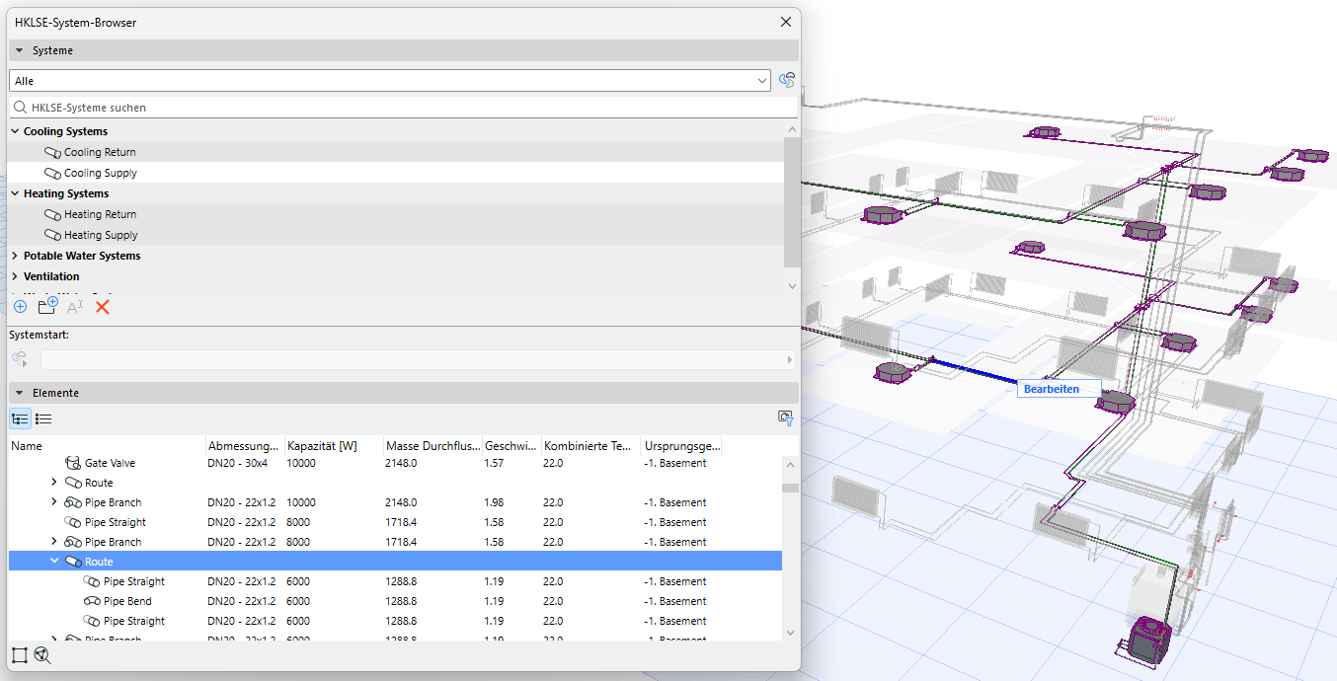Click the Heating Supply pipe icon
This screenshot has height=681, width=1337.
53,235
